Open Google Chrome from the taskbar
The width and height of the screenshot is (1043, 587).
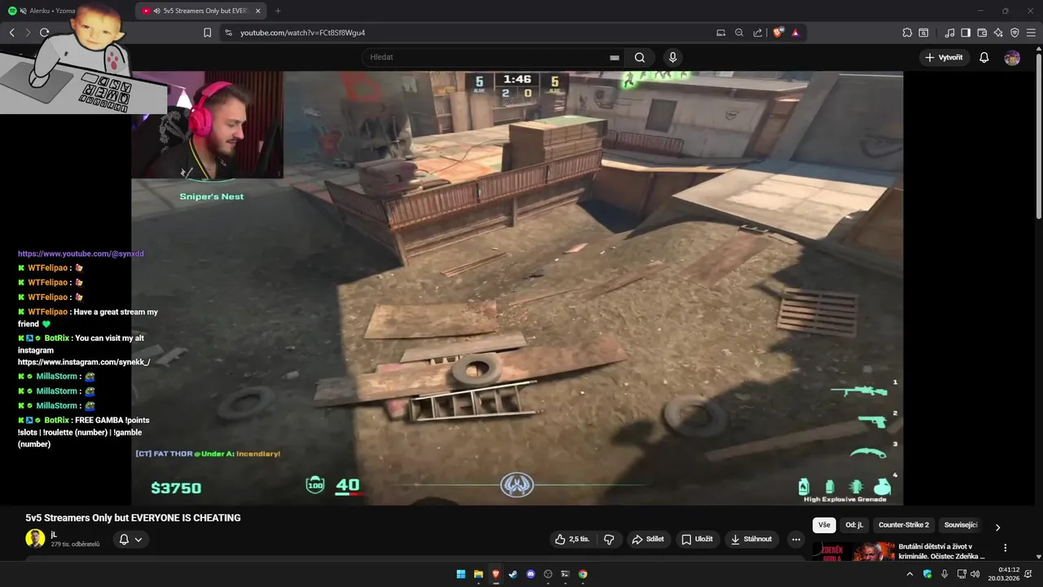(x=583, y=574)
